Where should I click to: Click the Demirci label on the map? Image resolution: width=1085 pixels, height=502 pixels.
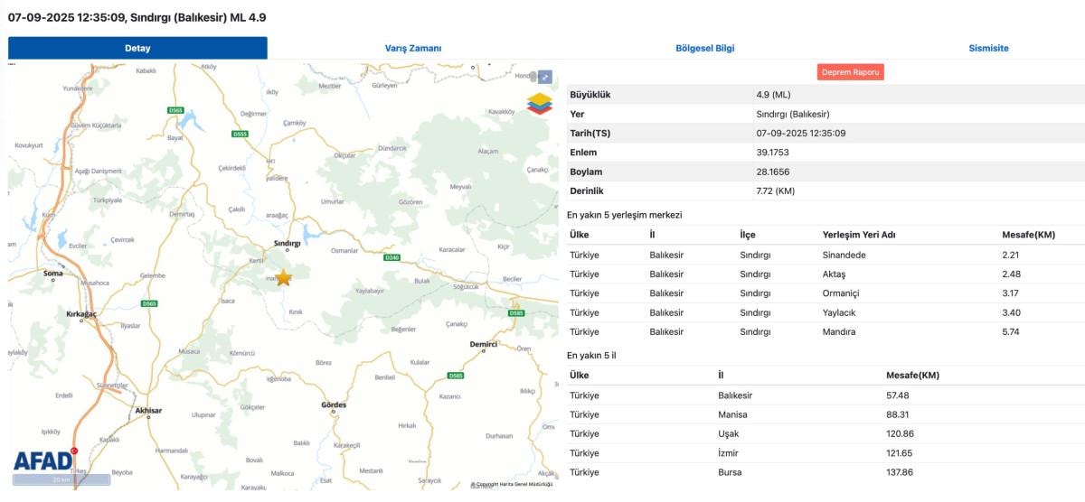pyautogui.click(x=484, y=344)
